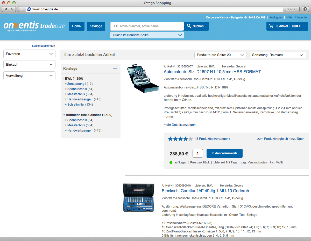Click the plus add-bookmark button in toolbar

click(22, 9)
